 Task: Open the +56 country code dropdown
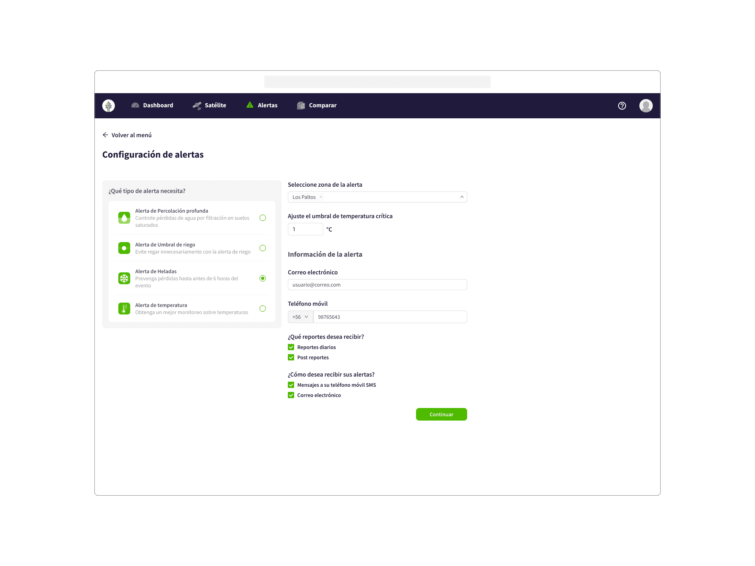tap(300, 317)
